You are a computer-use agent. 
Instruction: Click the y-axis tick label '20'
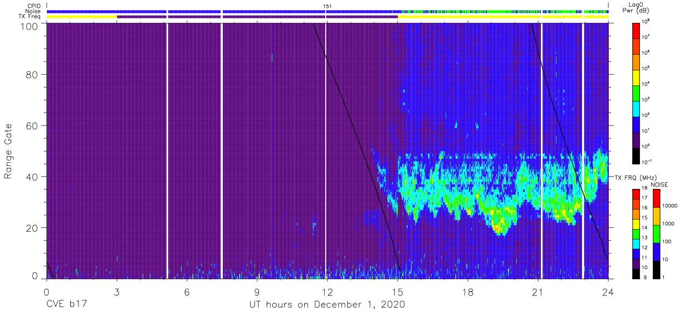(x=32, y=228)
